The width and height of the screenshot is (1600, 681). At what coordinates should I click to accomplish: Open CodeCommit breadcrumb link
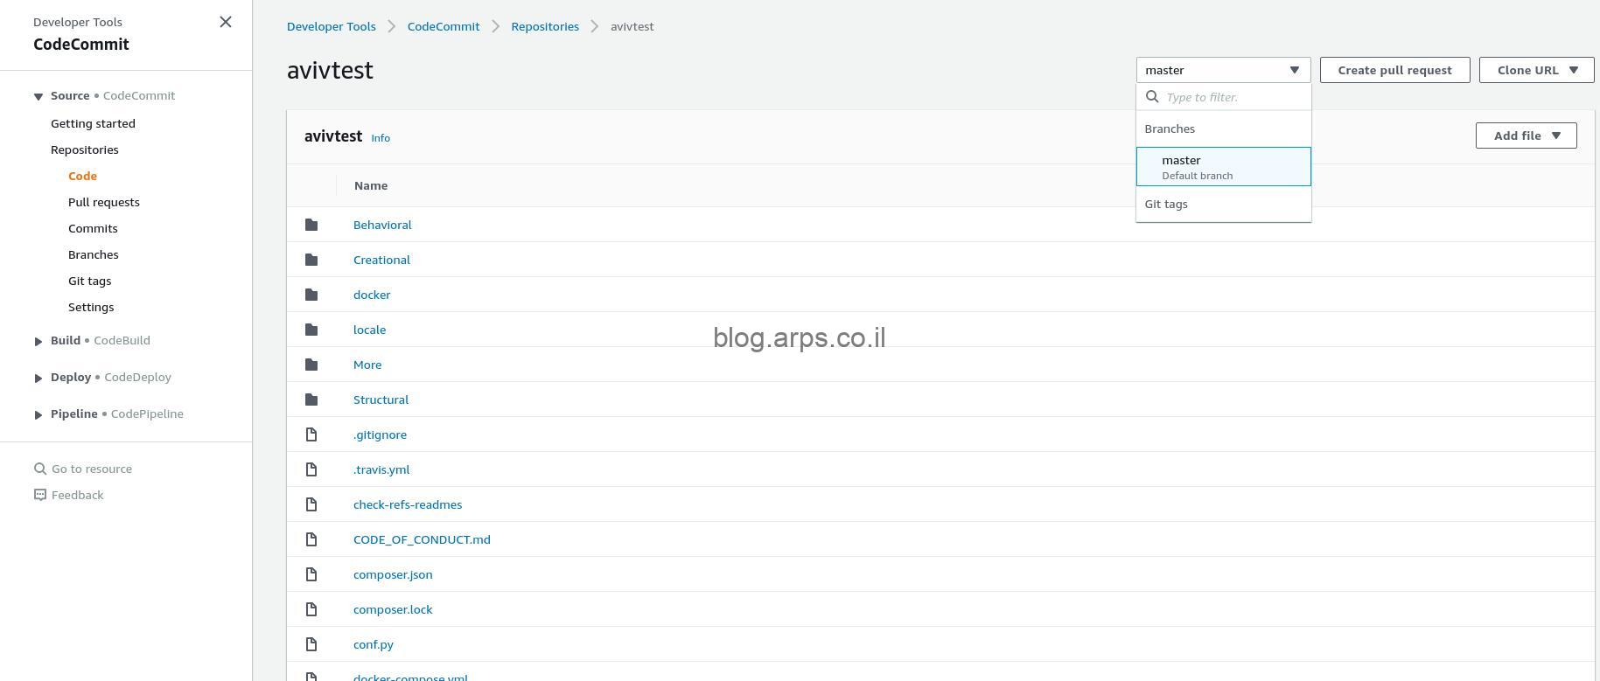pos(443,26)
